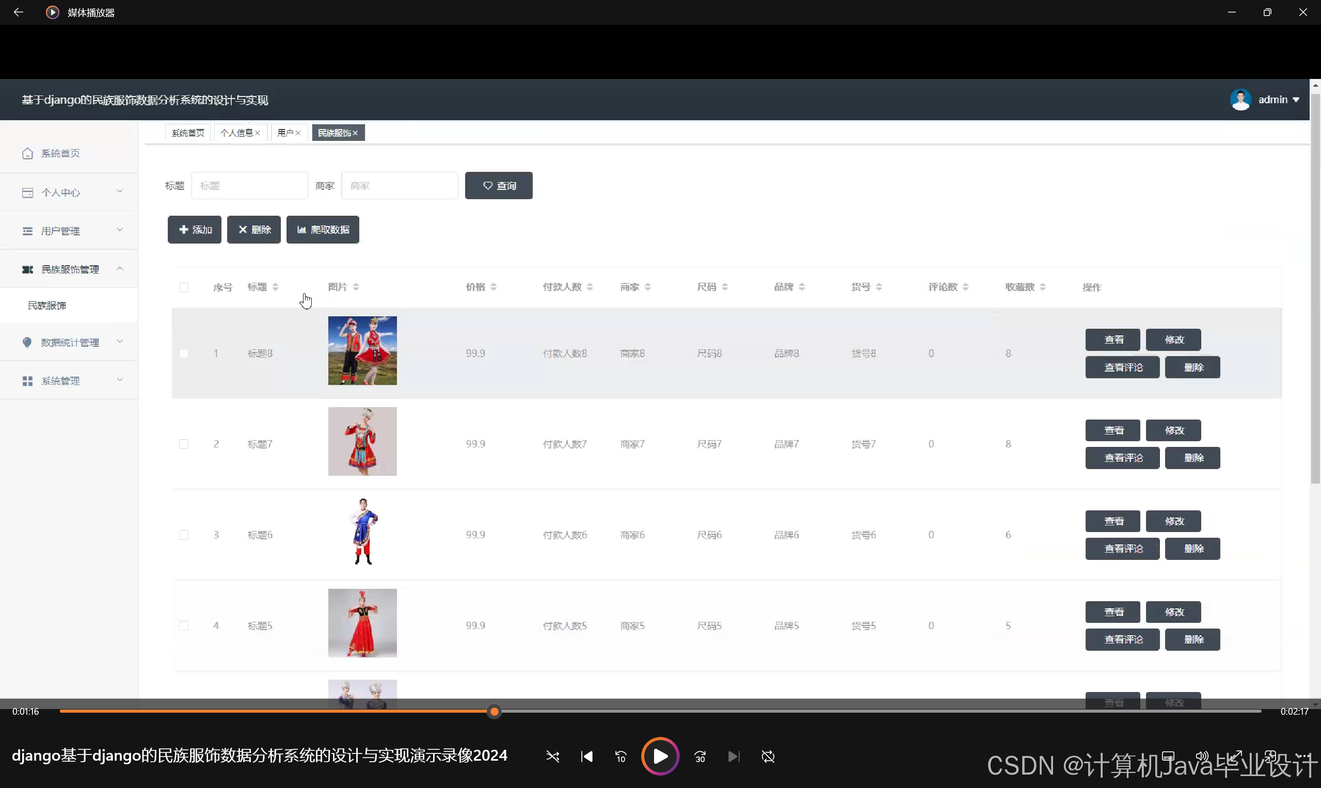This screenshot has width=1321, height=788.
Task: Click the 标题 search input field
Action: [250, 185]
